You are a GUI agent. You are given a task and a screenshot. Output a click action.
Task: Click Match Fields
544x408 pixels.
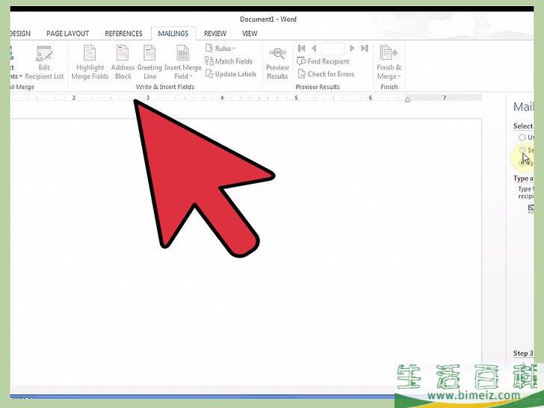click(x=229, y=61)
